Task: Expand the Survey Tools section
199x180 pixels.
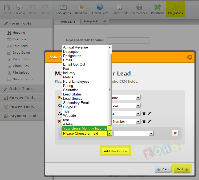Action: coord(23,98)
